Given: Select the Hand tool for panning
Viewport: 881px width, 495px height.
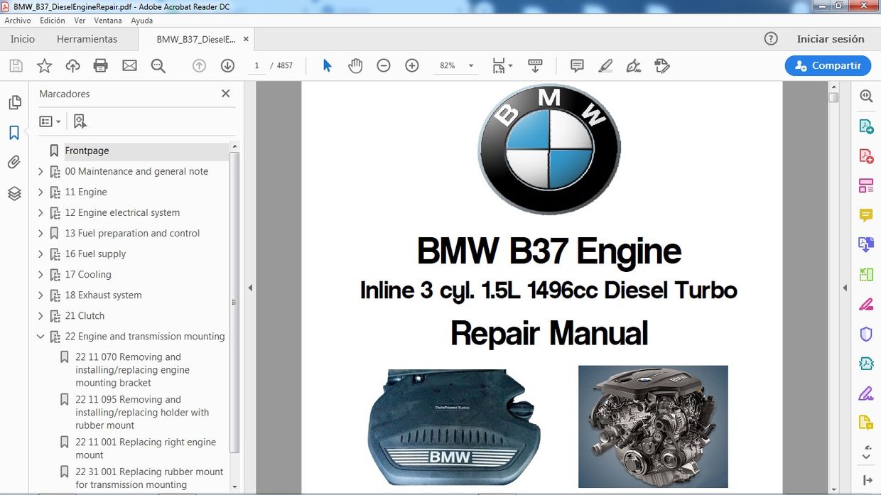Looking at the screenshot, I should [355, 65].
